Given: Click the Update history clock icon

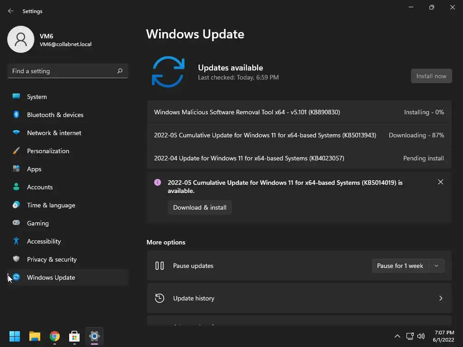Looking at the screenshot, I should click(x=160, y=298).
